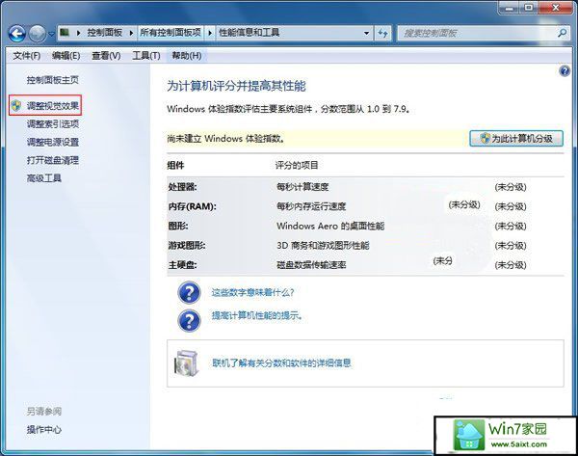Click question icon beside 这些数字意味着什么

tap(189, 292)
